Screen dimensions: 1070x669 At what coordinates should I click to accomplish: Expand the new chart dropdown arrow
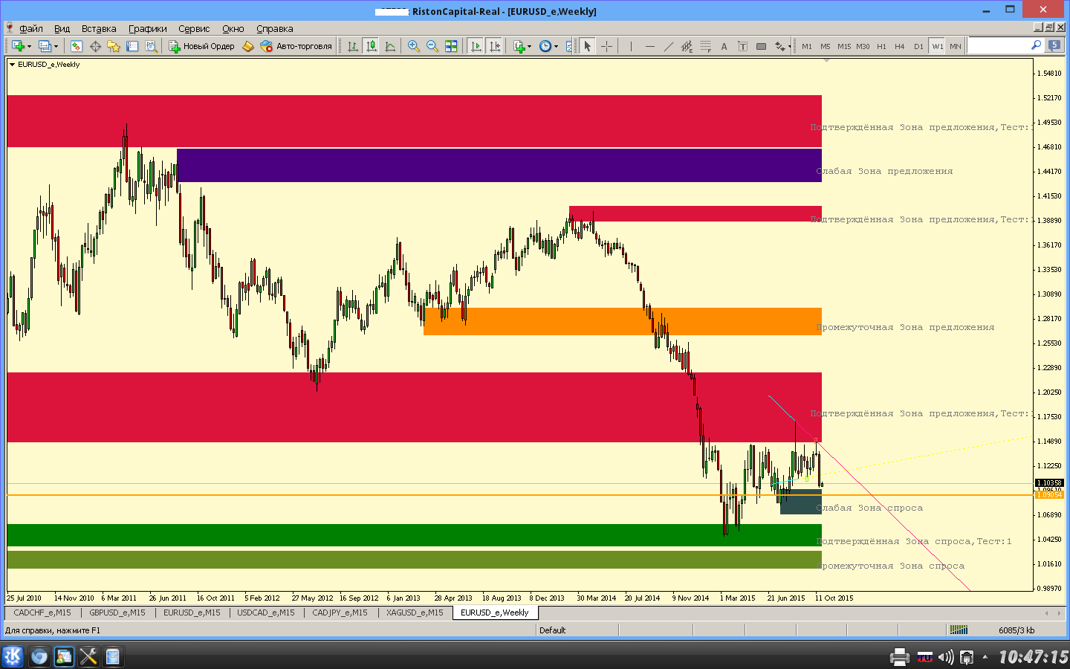[29, 47]
